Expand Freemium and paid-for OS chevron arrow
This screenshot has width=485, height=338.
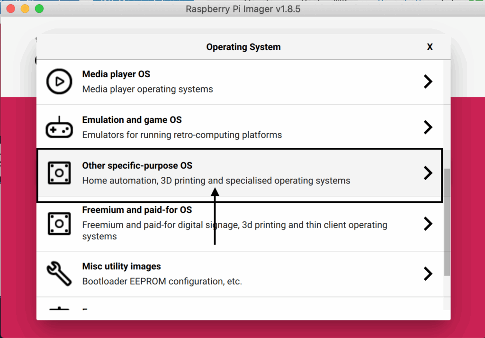click(428, 223)
